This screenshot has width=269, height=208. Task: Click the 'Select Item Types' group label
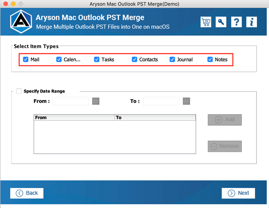tap(36, 46)
